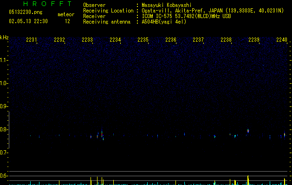Screen dimensions: 292x185
Task: Click the 1.1 kHz frequency label
Action: pos(4,60)
